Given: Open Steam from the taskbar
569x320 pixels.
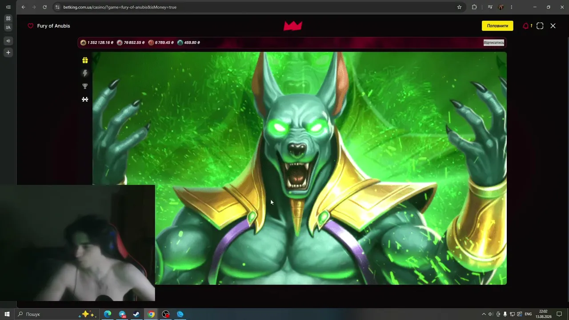Looking at the screenshot, I should tap(136, 314).
